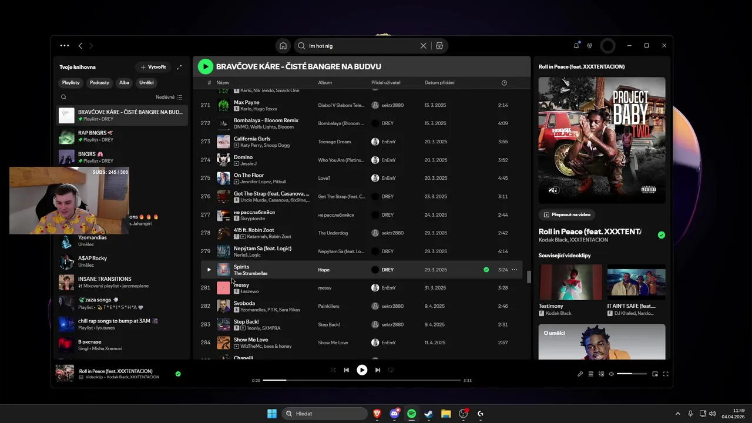The image size is (752, 423).
Task: Mute audio with the speaker icon
Action: click(611, 374)
